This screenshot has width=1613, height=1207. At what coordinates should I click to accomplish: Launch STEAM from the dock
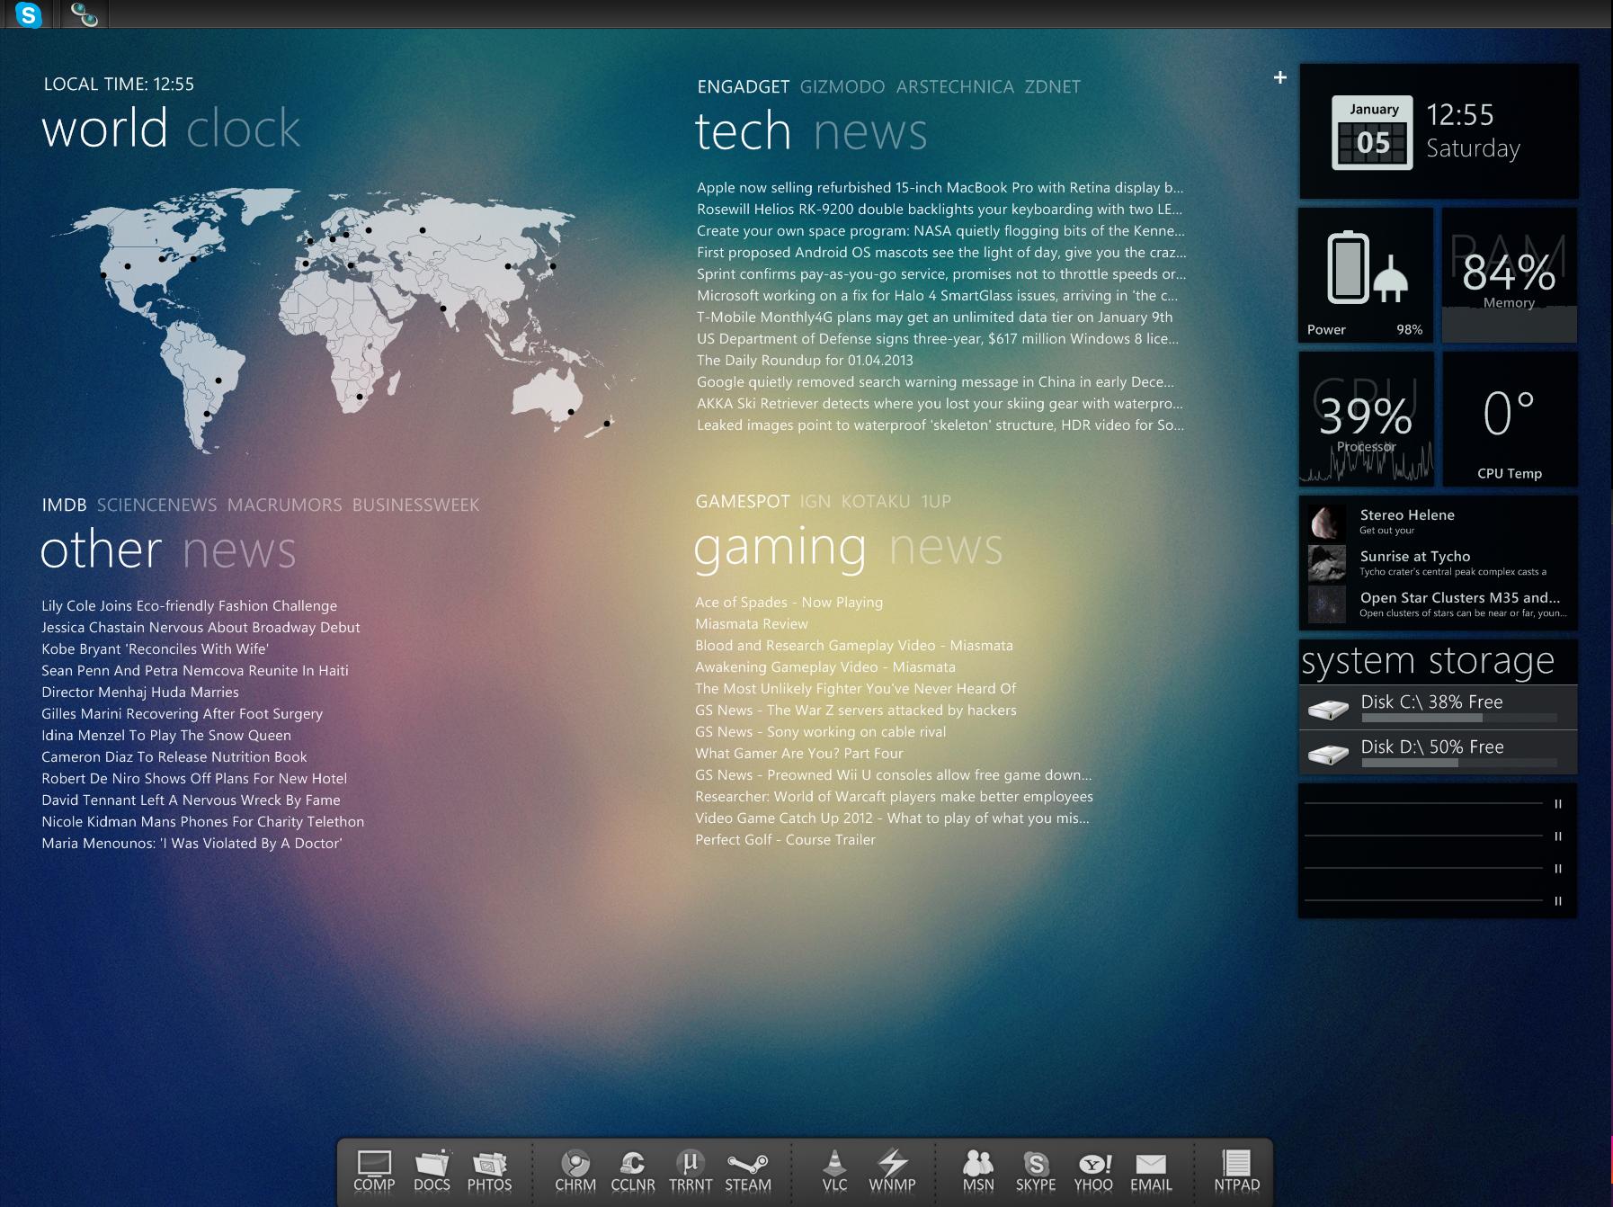click(748, 1171)
